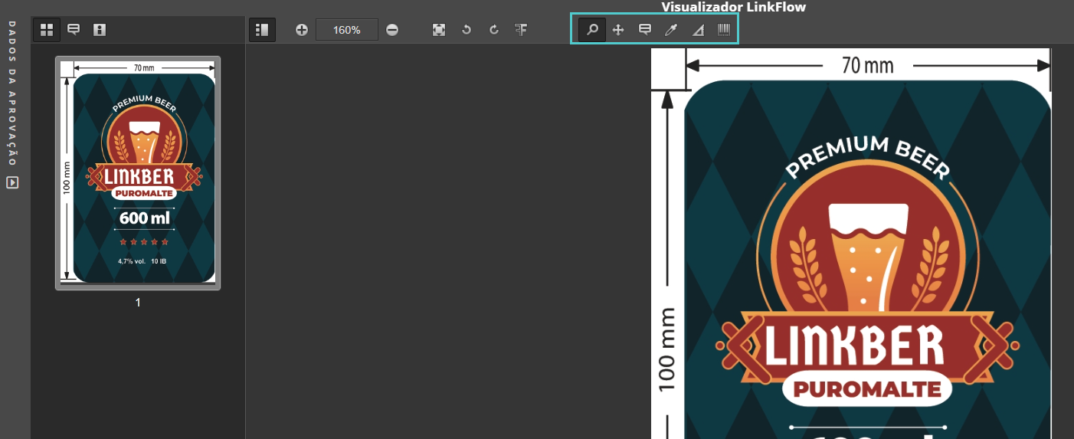
Task: Select the eyedropper color picker tool
Action: 671,30
